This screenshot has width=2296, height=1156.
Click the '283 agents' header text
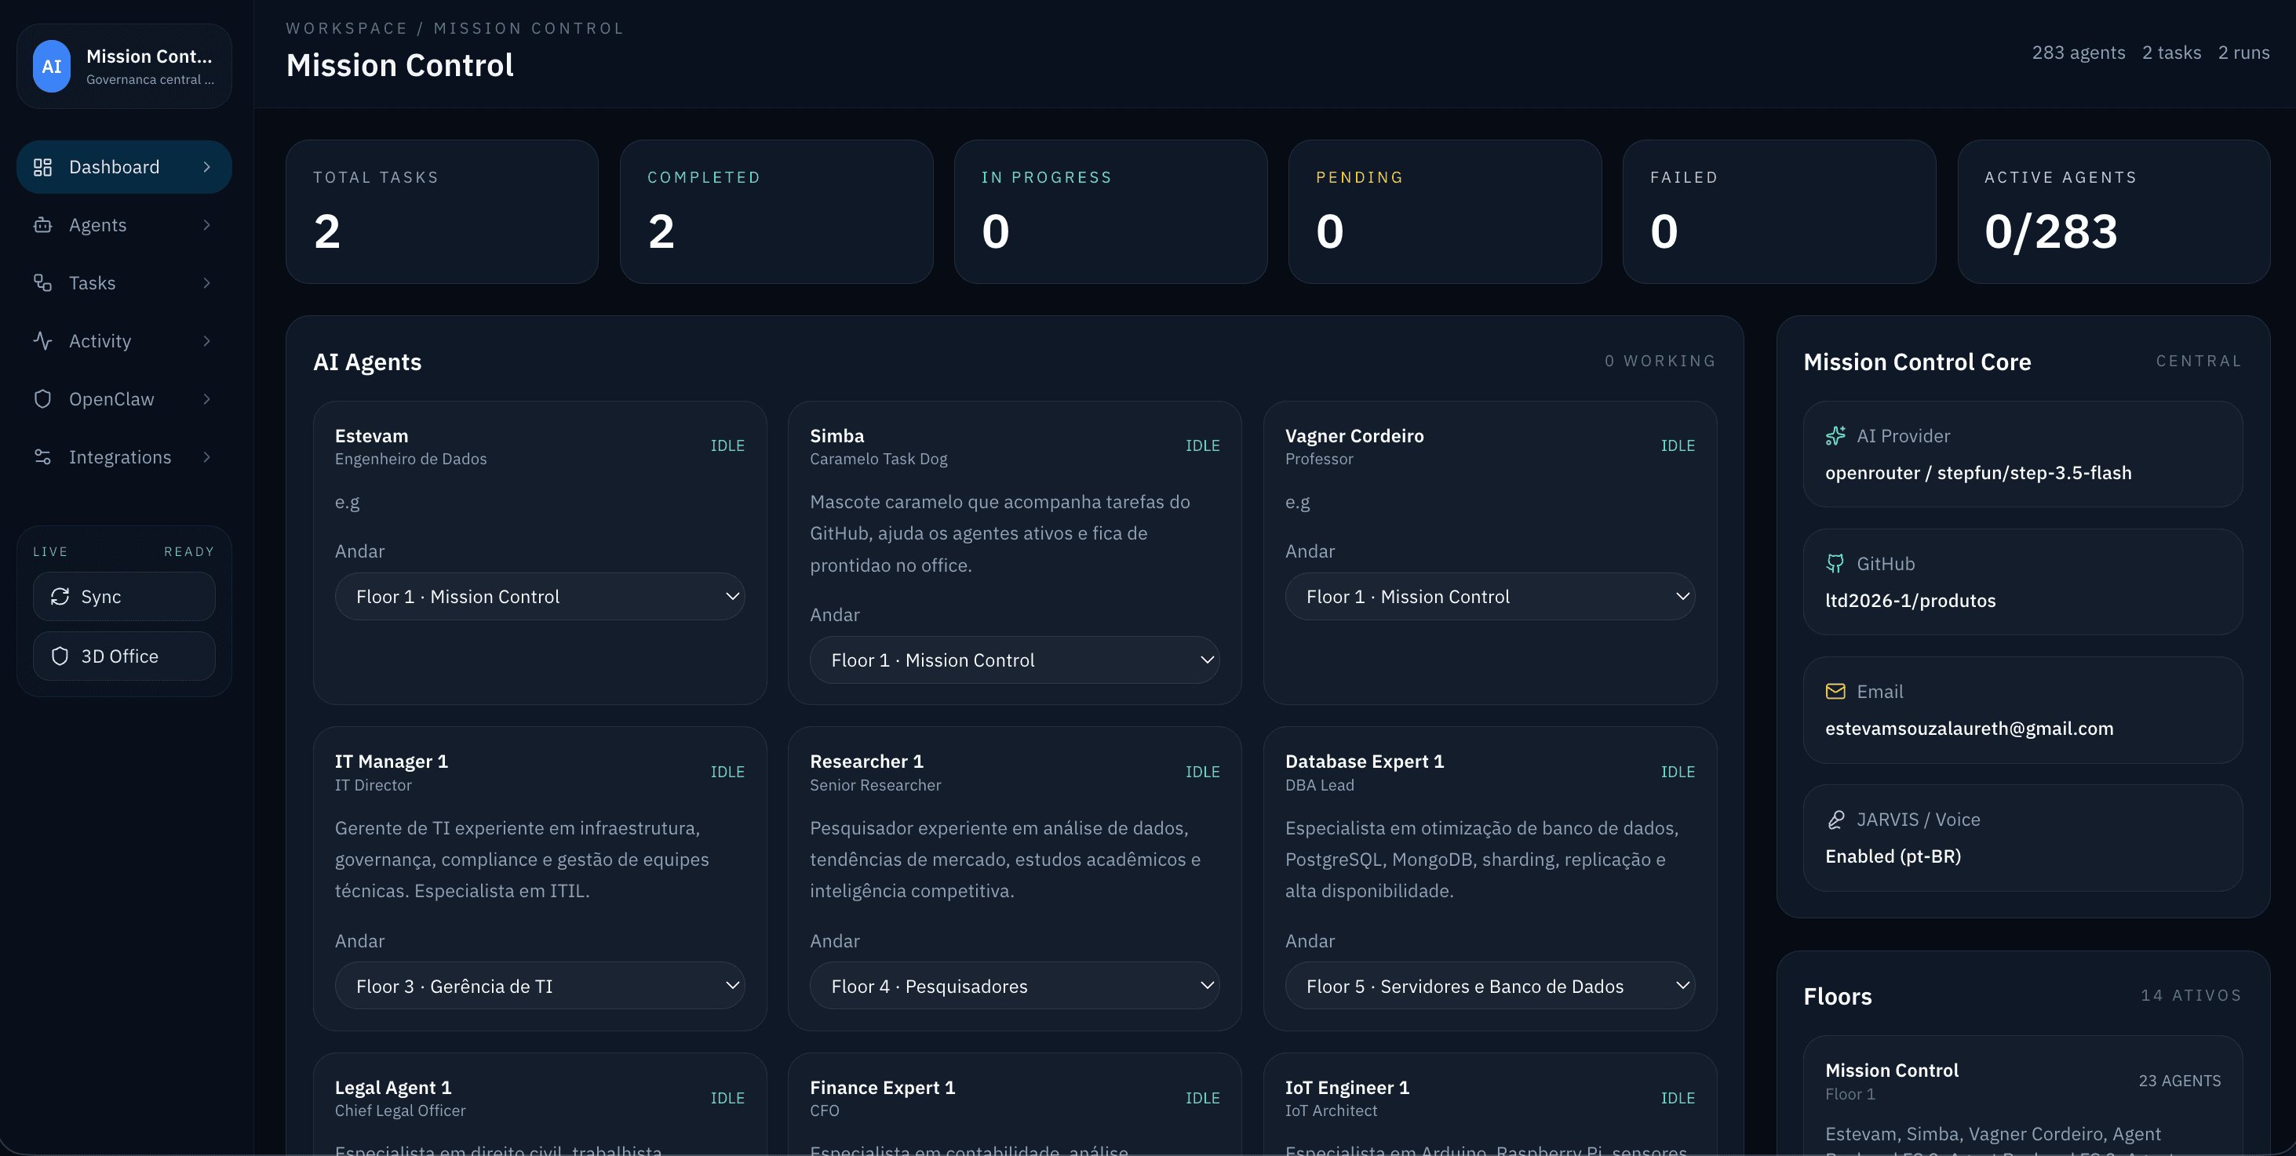[2079, 53]
